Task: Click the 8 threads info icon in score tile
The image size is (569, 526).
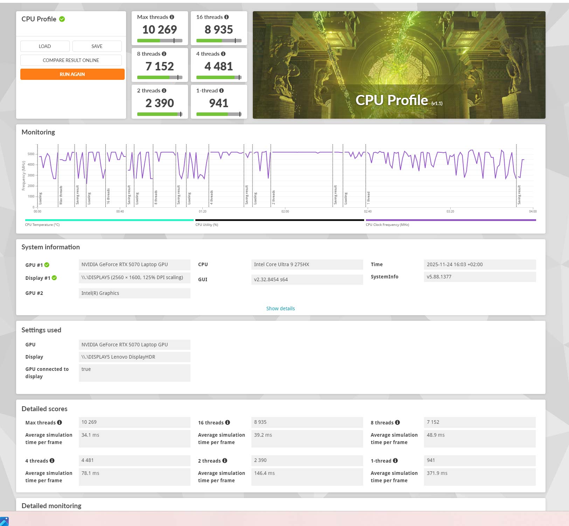Action: pyautogui.click(x=164, y=54)
